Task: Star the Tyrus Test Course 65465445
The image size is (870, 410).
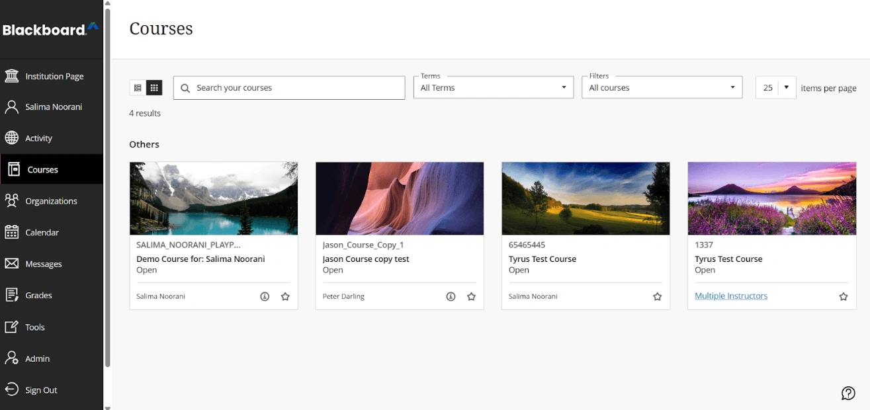Action: pos(658,297)
